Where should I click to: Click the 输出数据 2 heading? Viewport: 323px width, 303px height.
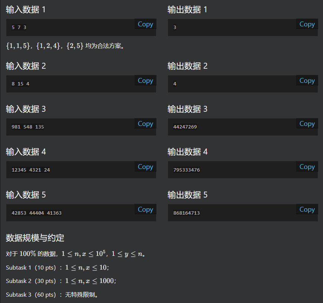187,66
